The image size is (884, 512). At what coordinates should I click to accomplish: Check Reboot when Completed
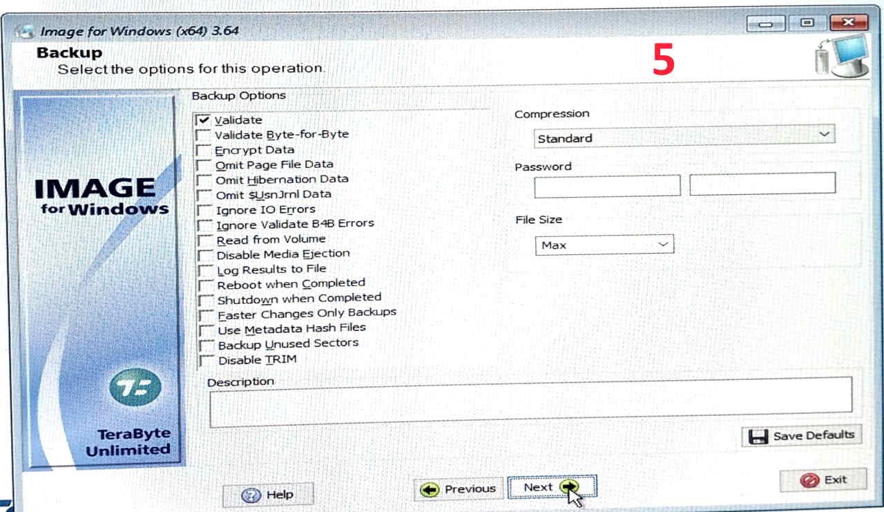pos(206,285)
